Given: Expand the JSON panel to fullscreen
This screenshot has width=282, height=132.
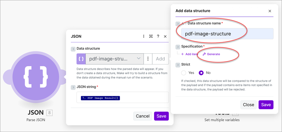Looking at the screenshot, I should click(151, 36).
